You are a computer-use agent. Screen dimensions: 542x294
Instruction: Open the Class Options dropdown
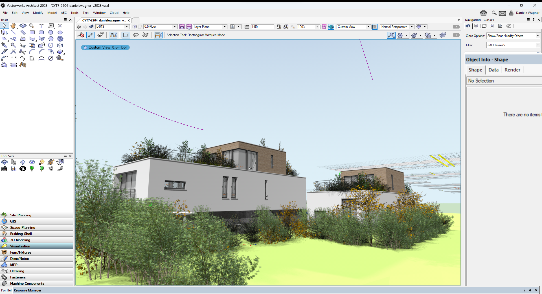[513, 36]
